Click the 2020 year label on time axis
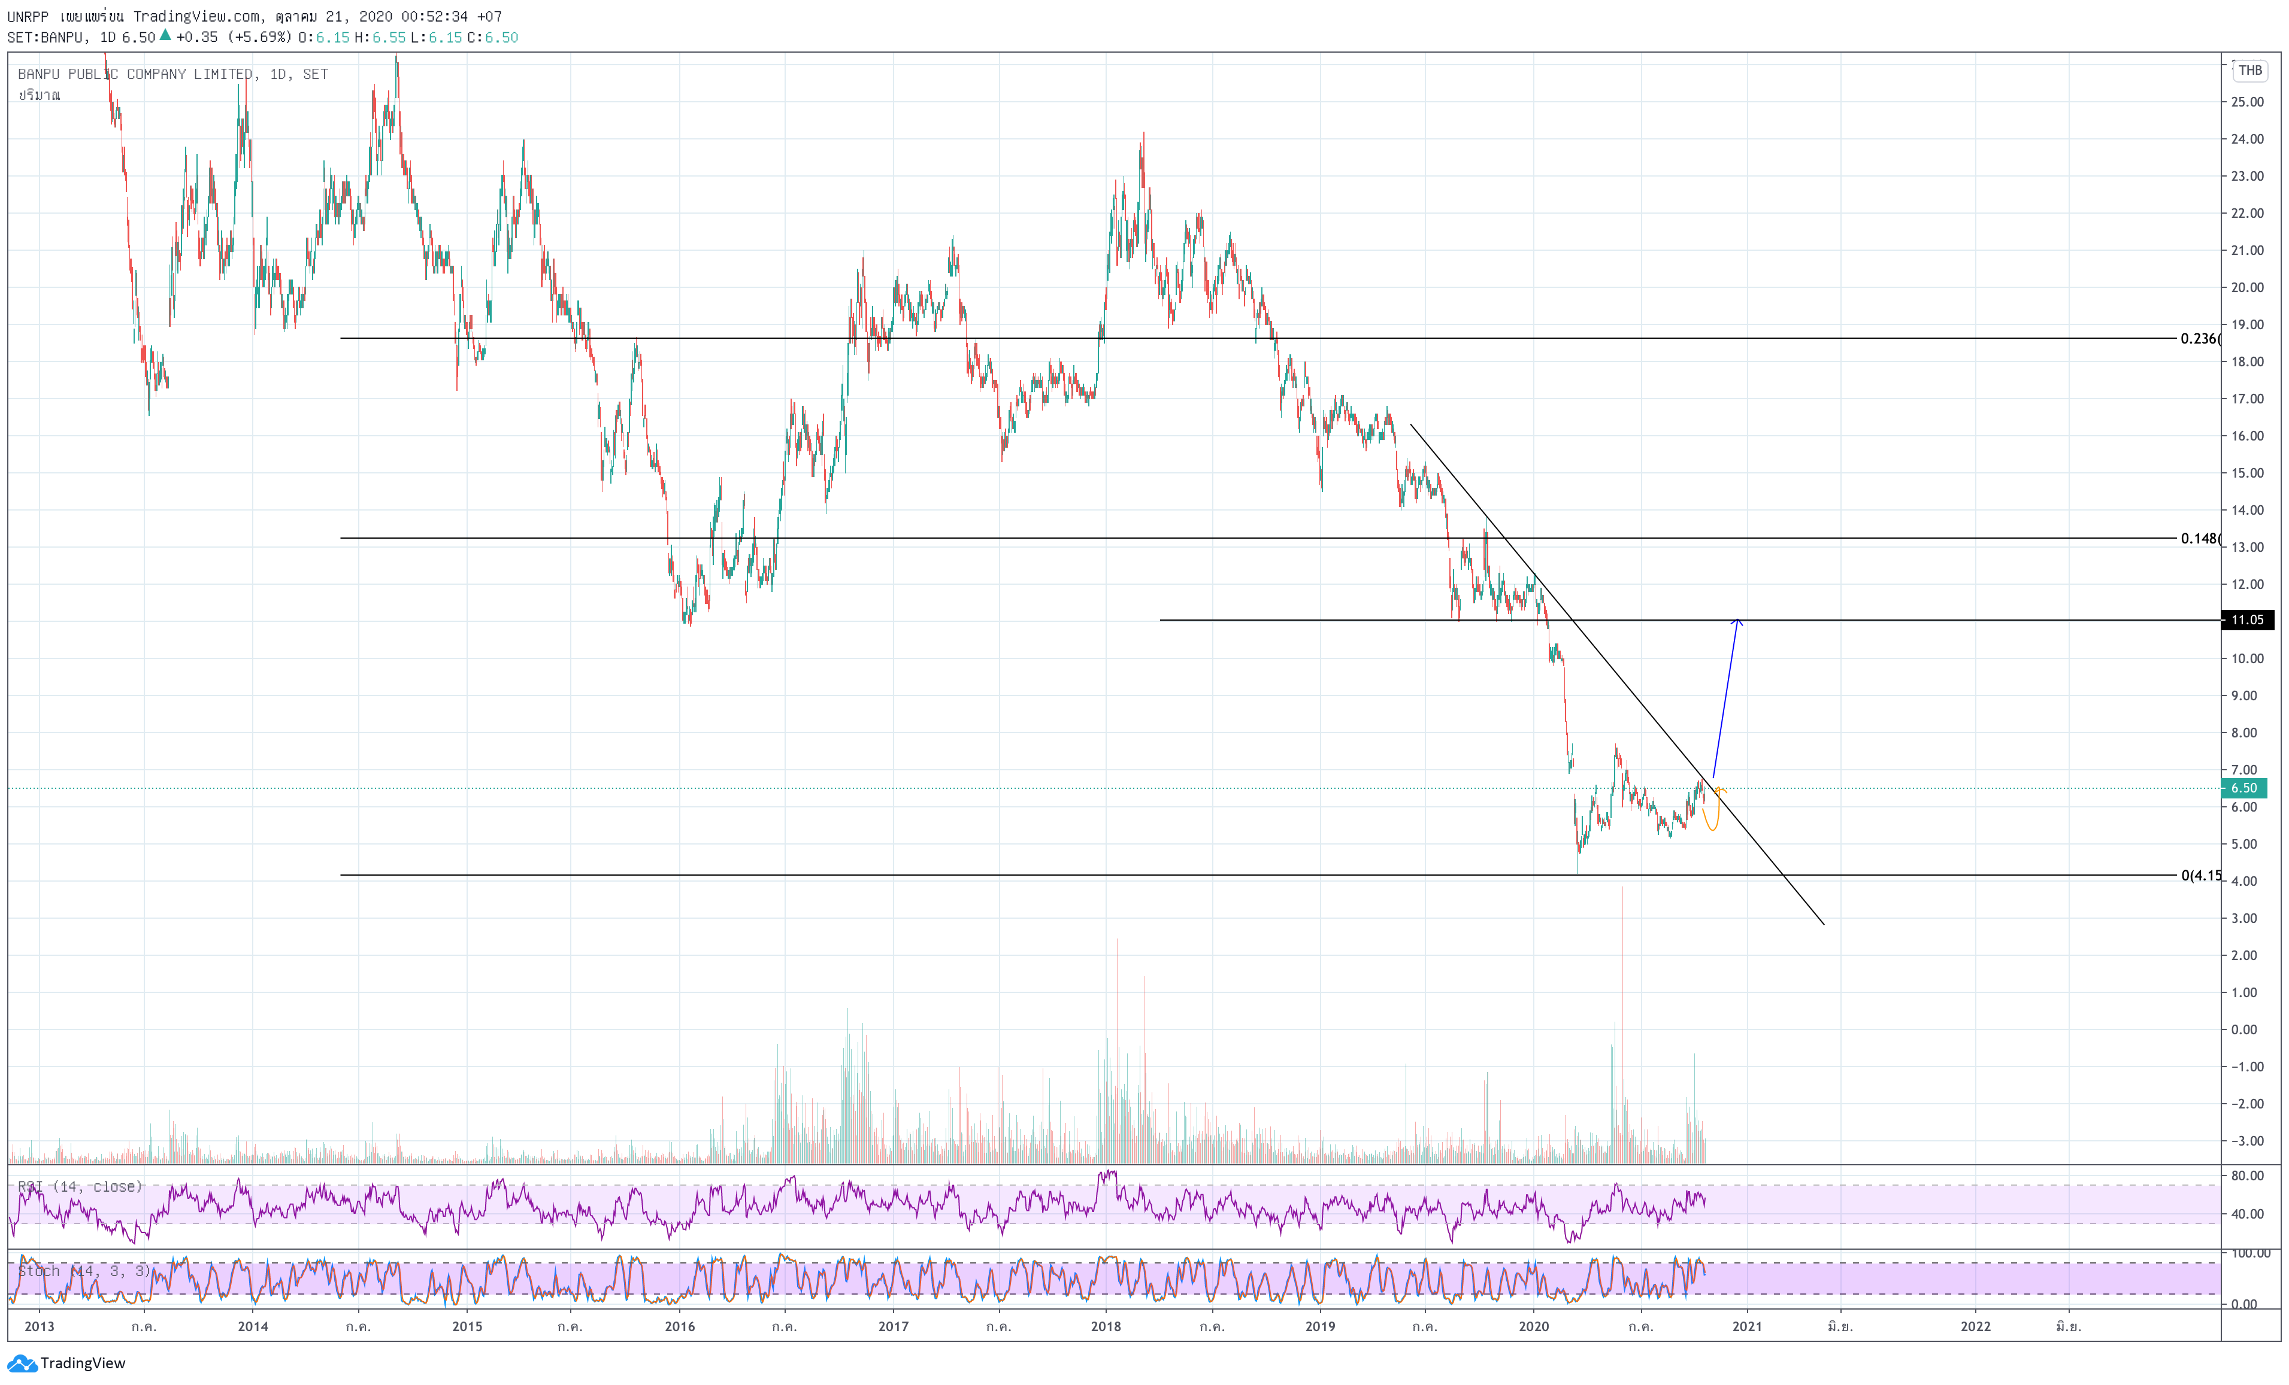2289x1385 pixels. 1534,1326
